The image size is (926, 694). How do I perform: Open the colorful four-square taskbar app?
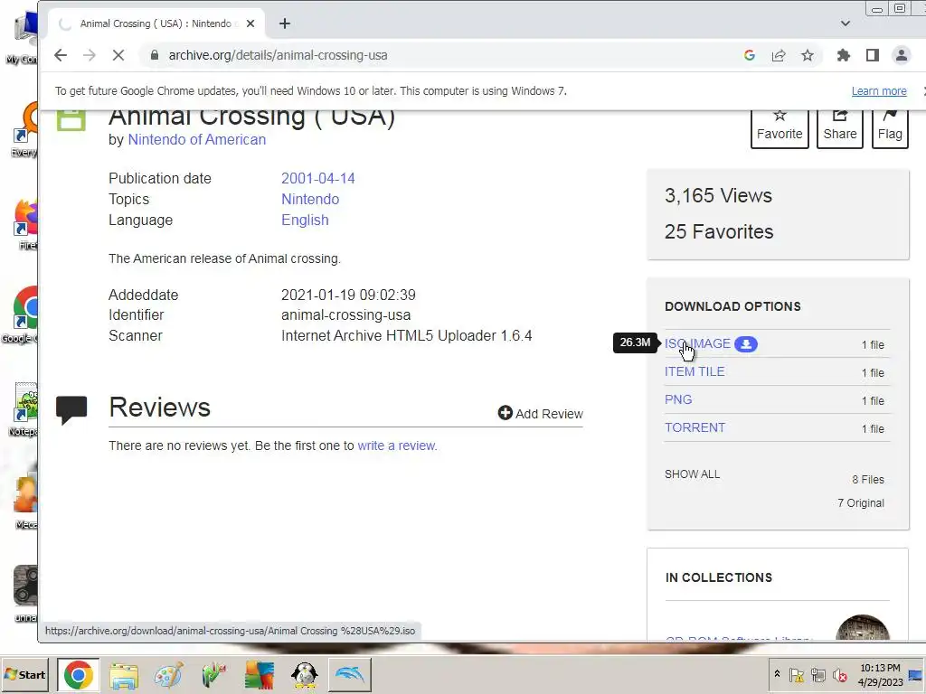tap(260, 675)
